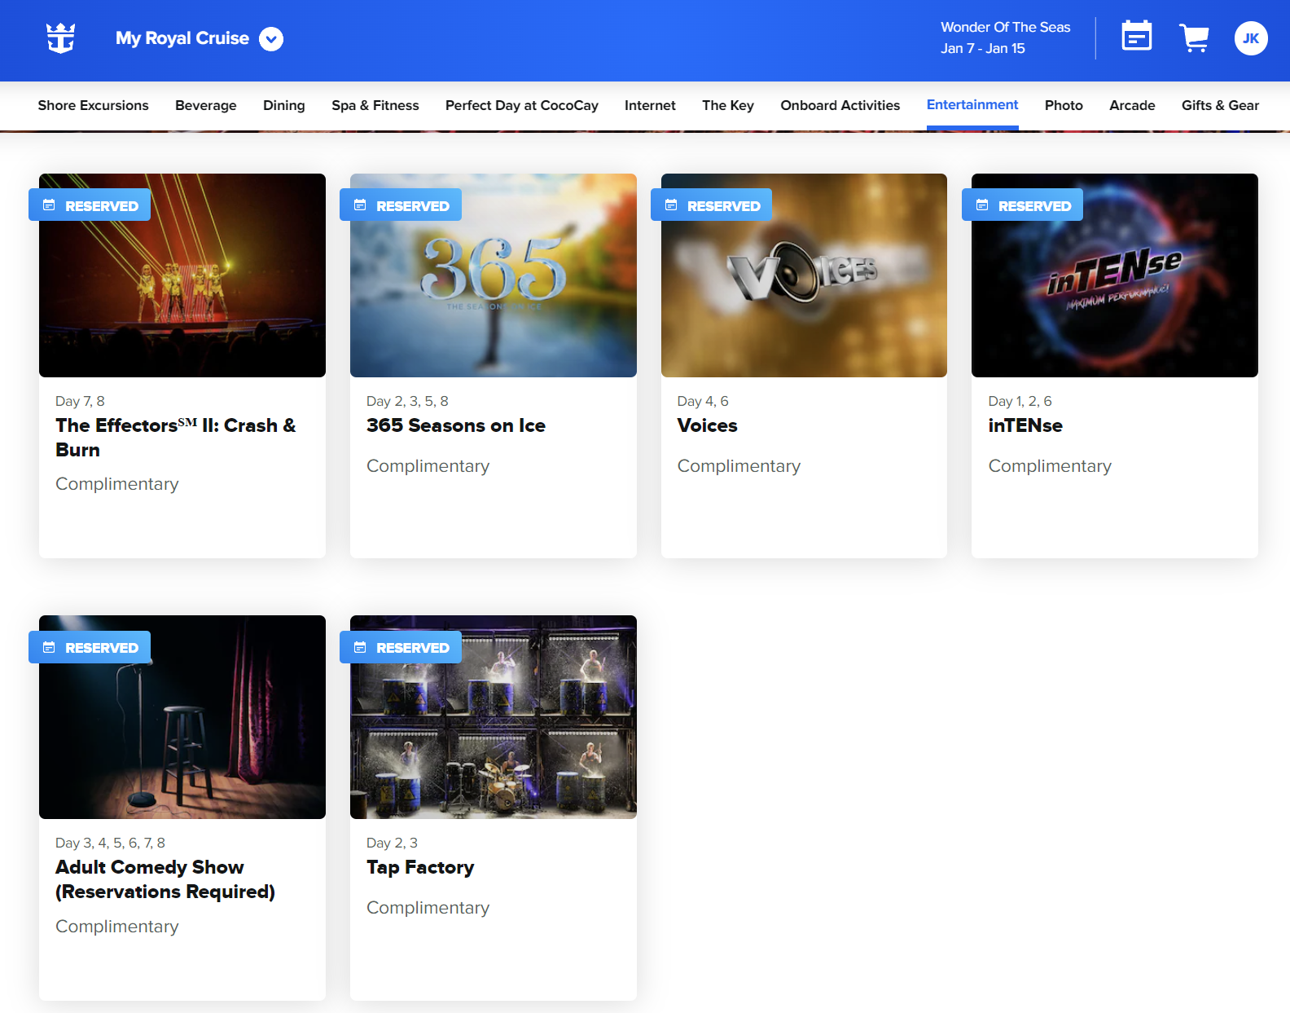Open The Effectors II: Crash & Burn title
Viewport: 1290px width, 1013px height.
pos(176,438)
